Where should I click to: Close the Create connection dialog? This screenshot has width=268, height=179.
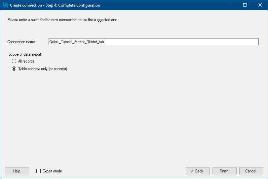[260, 5]
